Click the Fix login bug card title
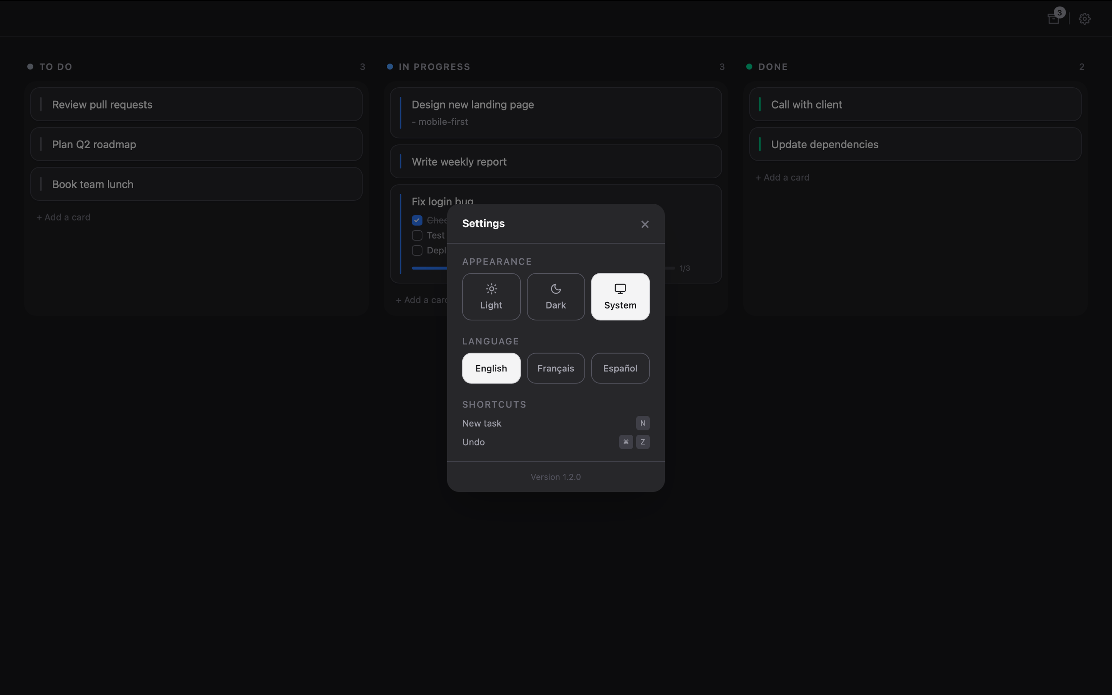This screenshot has width=1112, height=695. click(x=442, y=200)
